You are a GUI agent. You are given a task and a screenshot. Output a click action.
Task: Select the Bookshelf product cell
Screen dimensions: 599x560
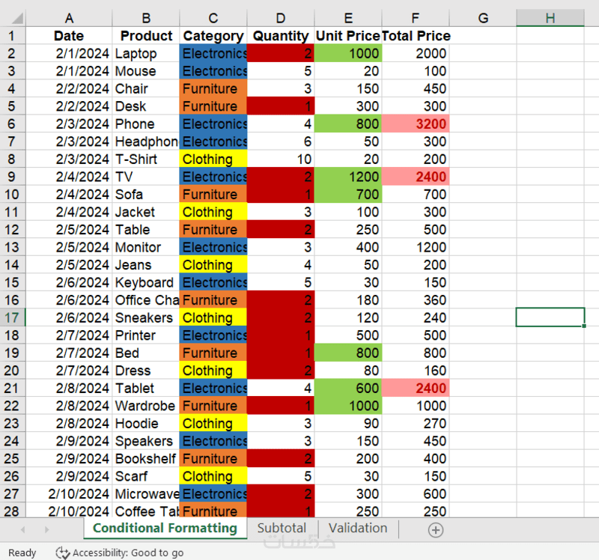(146, 458)
